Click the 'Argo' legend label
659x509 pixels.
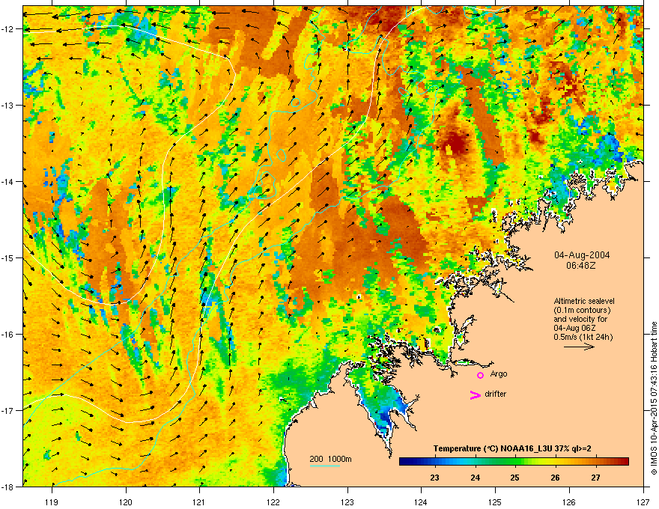pyautogui.click(x=499, y=374)
